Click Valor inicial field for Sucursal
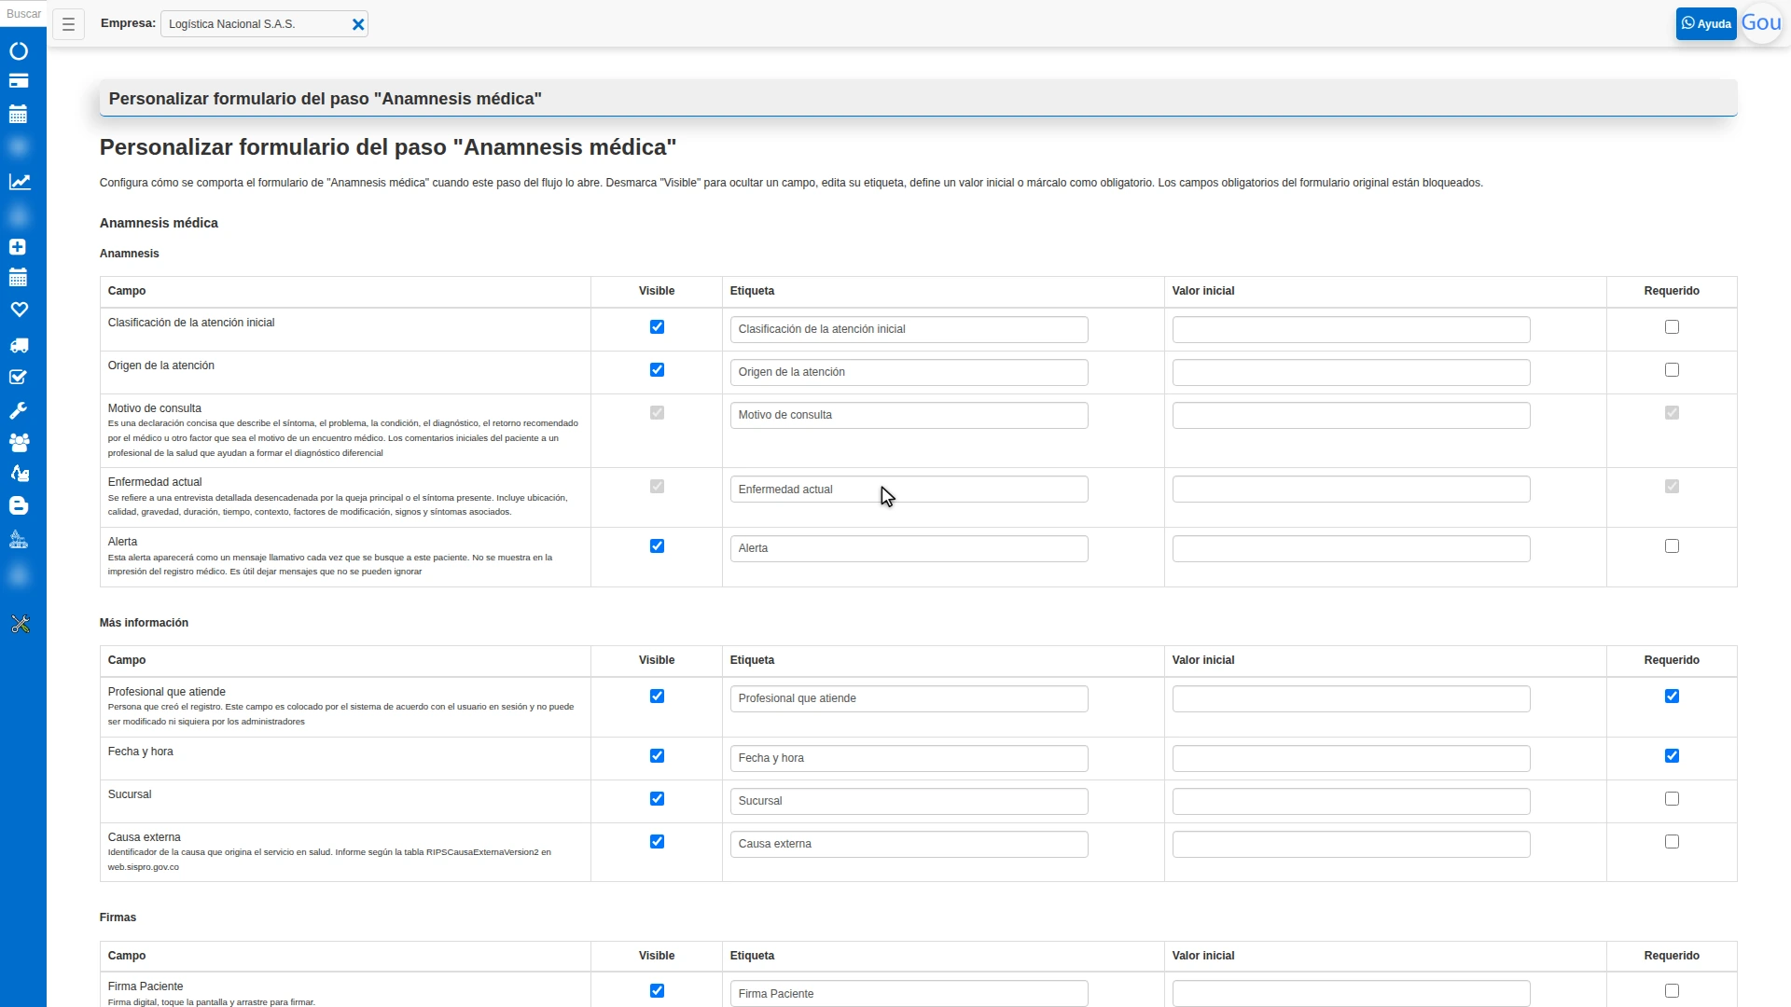Image resolution: width=1791 pixels, height=1007 pixels. [1351, 801]
